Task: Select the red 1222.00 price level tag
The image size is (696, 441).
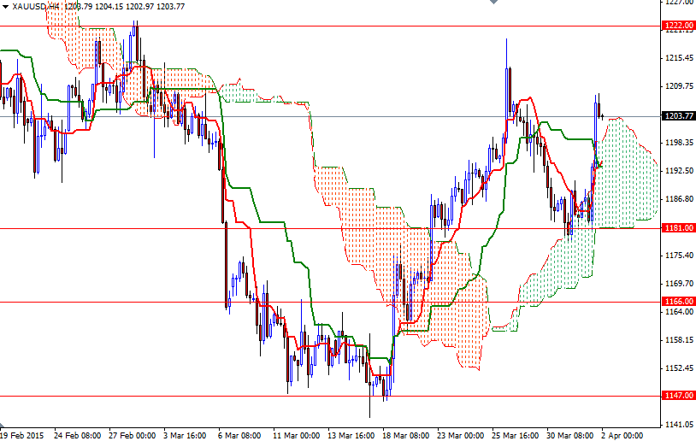Action: click(678, 26)
